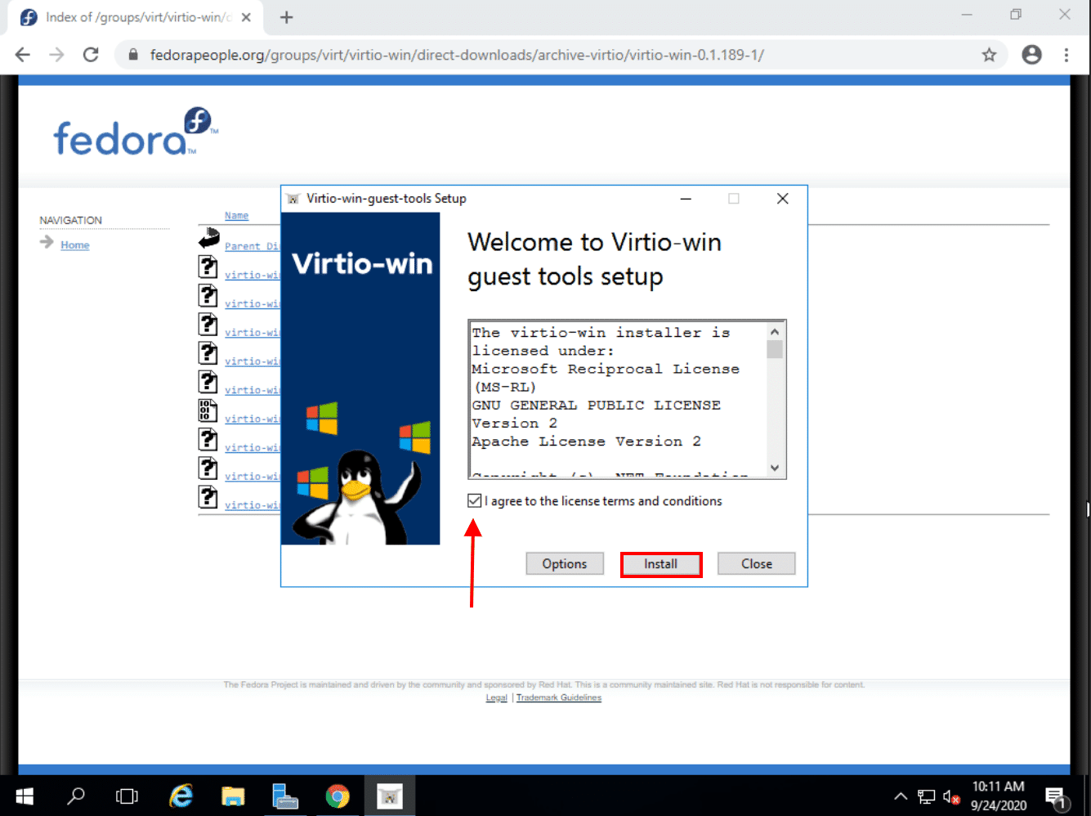The width and height of the screenshot is (1091, 816).
Task: Open Chrome's three-dot menu
Action: tap(1066, 55)
